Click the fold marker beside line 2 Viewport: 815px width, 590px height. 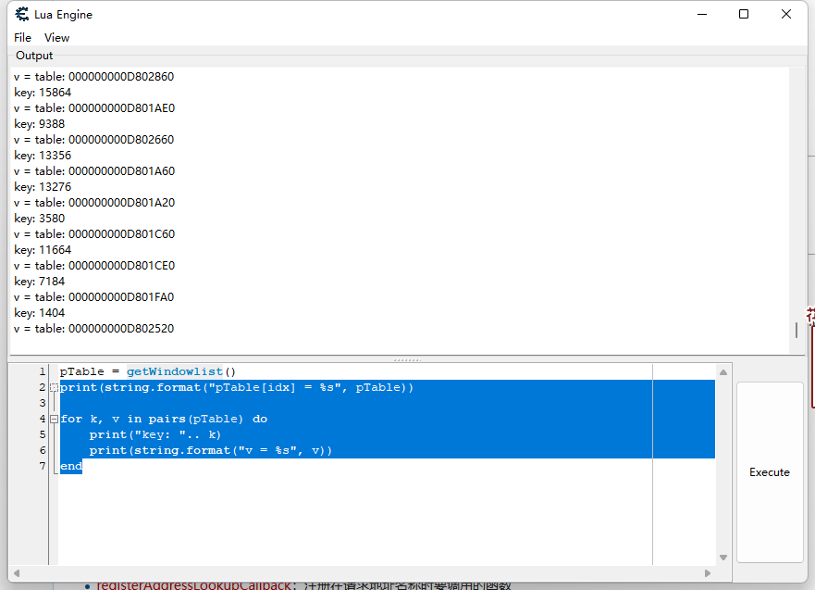coord(54,387)
